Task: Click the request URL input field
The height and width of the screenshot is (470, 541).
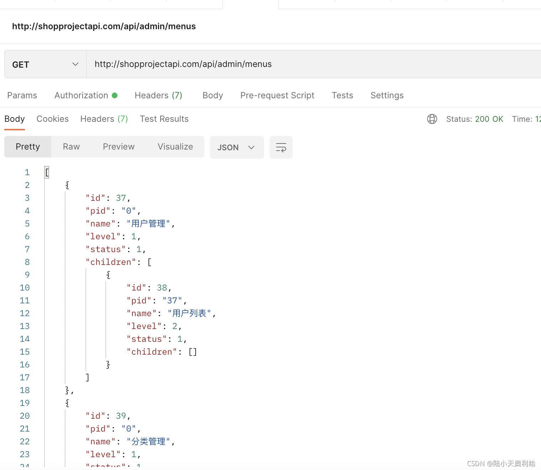Action: point(314,64)
